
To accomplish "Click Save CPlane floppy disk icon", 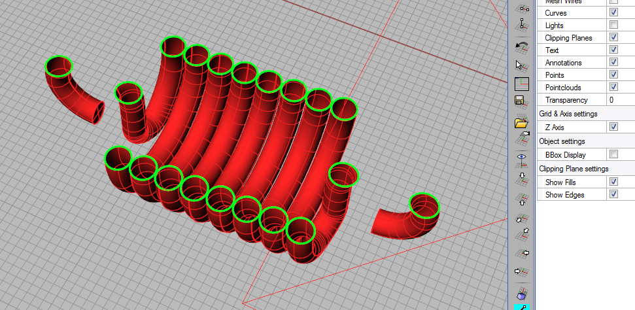I will click(522, 102).
